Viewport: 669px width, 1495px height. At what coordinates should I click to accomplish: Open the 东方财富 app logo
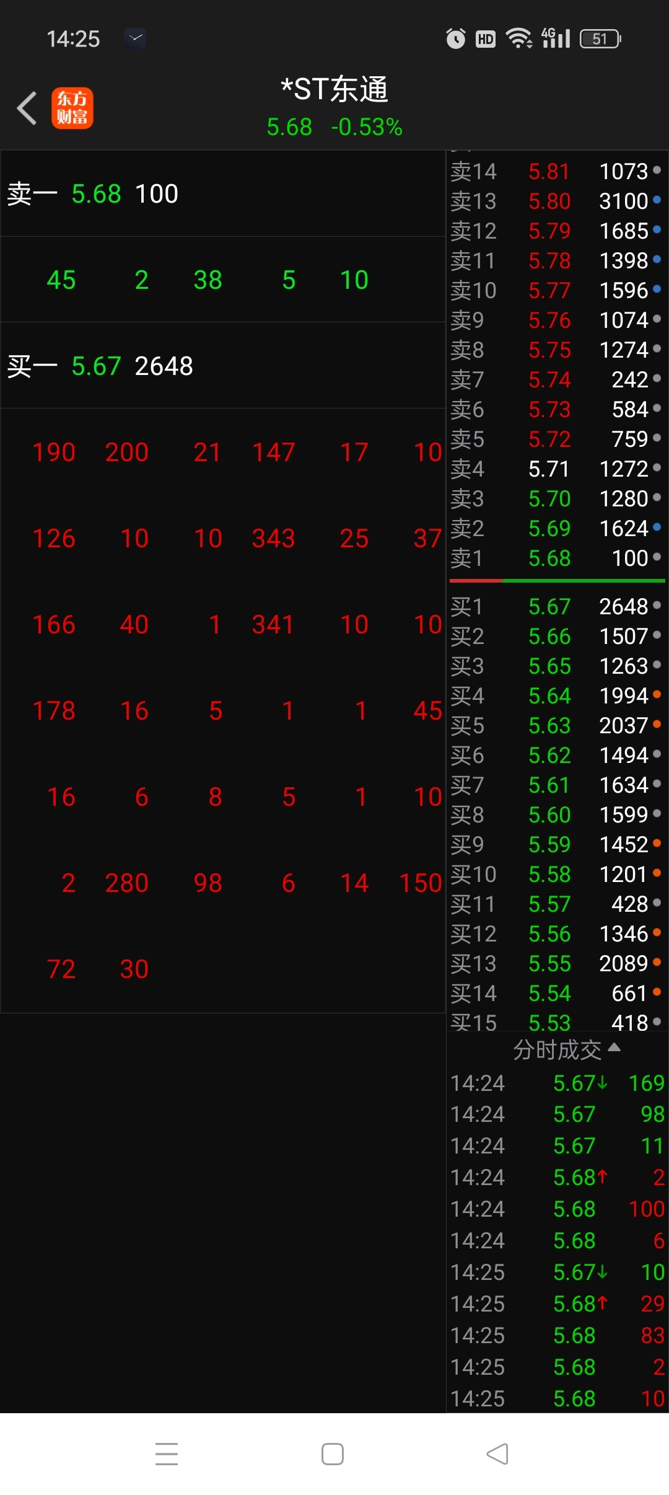point(72,108)
